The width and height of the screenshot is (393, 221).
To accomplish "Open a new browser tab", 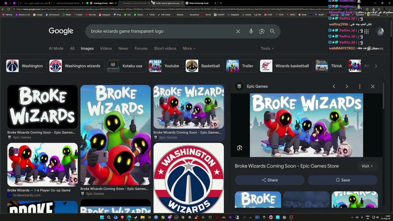I will [x=221, y=3].
